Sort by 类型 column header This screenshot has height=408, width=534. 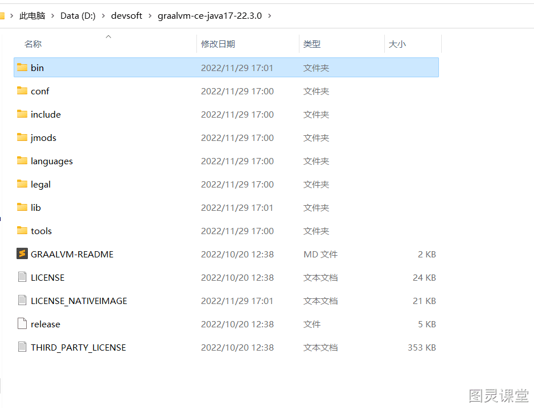(x=312, y=44)
